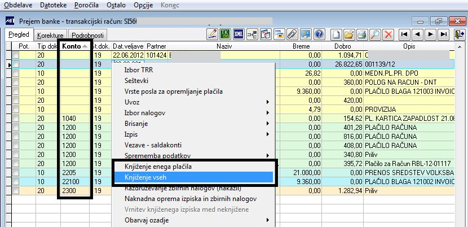Tick checkbox in row with Dobro 401,28

tap(16, 128)
